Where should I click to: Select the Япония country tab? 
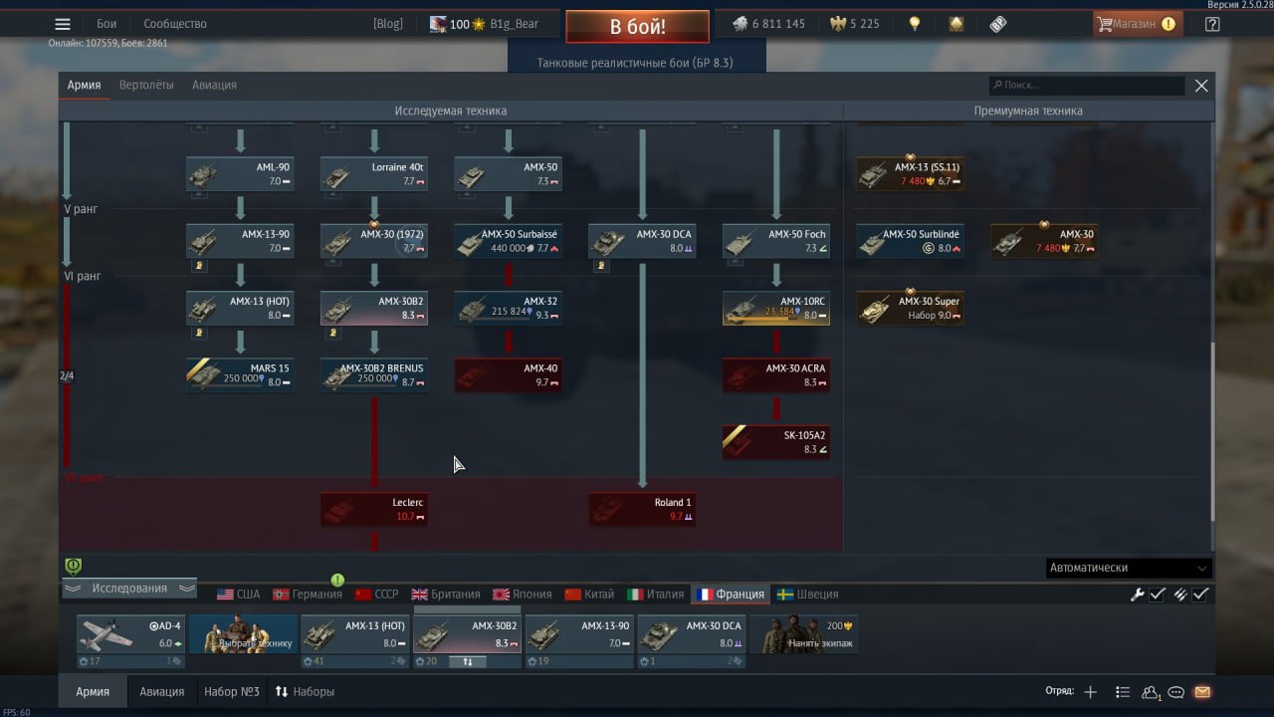click(x=522, y=595)
